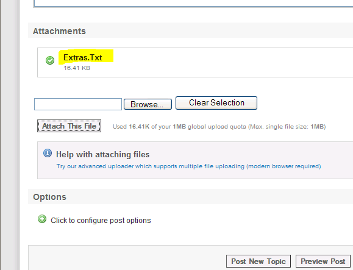Viewport: 353px width, 270px height.
Task: Click the 16.41 KB file size text
Action: point(77,68)
